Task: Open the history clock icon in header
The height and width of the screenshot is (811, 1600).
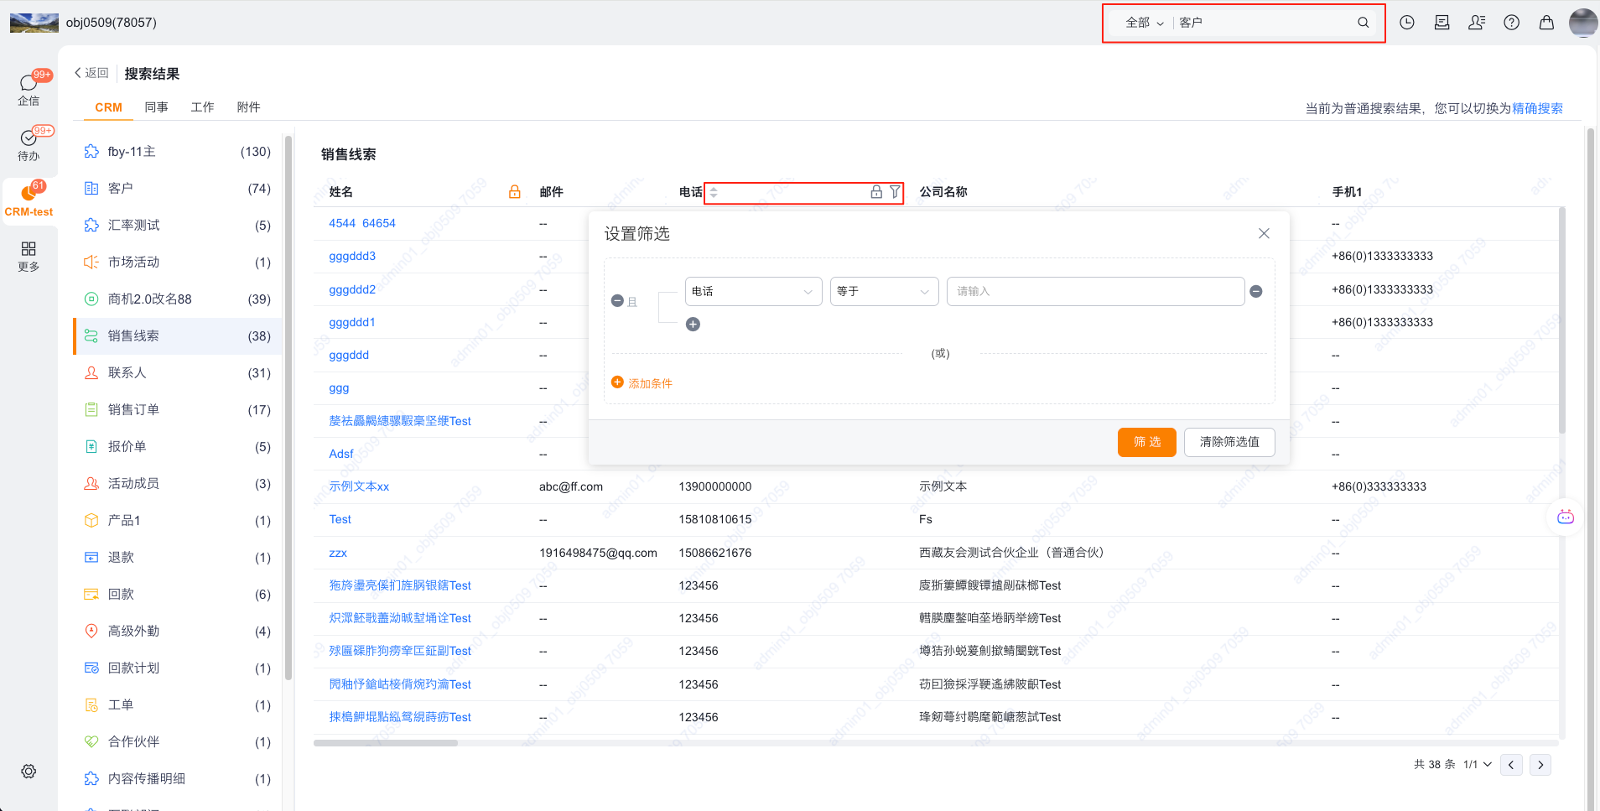Action: coord(1407,23)
